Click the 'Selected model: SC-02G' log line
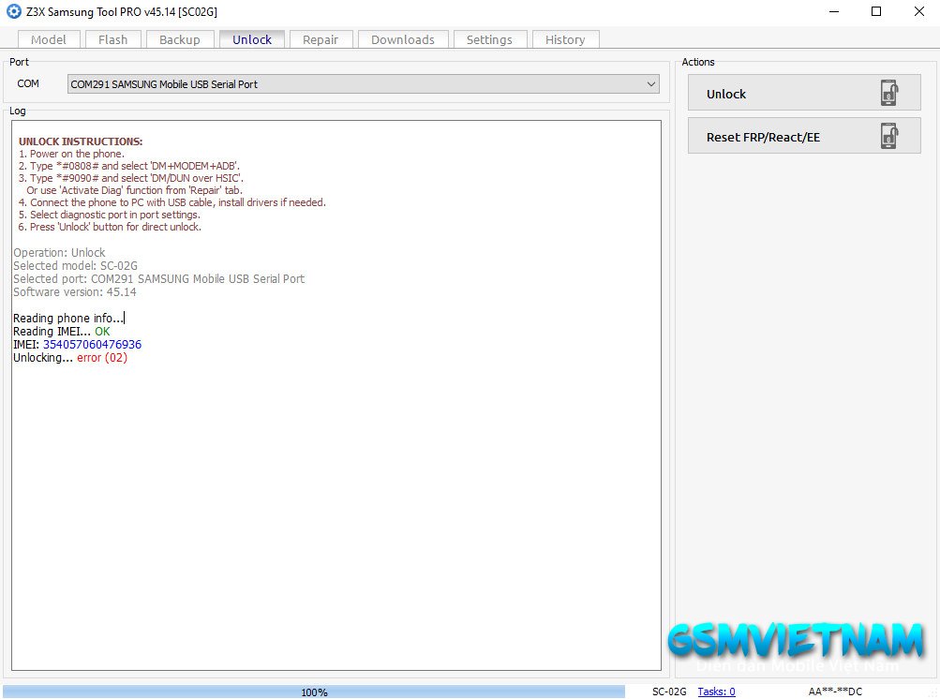The height and width of the screenshot is (699, 940). 76,265
